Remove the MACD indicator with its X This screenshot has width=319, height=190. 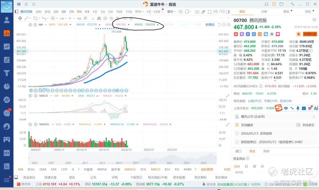[x=36, y=96]
